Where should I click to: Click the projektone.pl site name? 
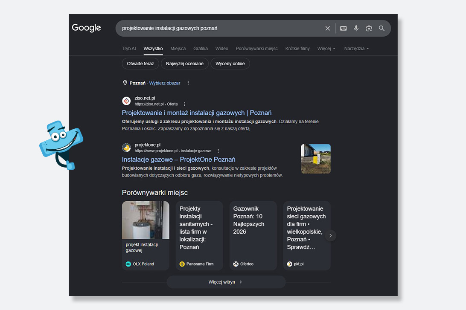pos(147,145)
